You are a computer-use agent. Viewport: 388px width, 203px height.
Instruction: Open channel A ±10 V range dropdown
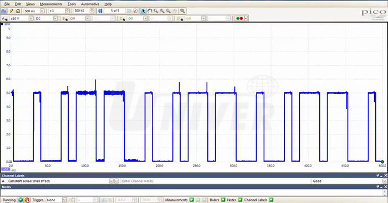point(31,18)
